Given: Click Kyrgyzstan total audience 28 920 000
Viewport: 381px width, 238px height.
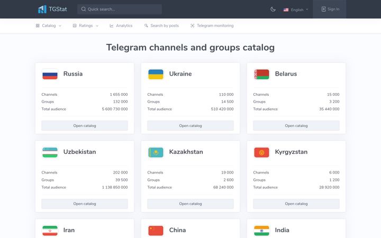Looking at the screenshot, I should point(329,187).
